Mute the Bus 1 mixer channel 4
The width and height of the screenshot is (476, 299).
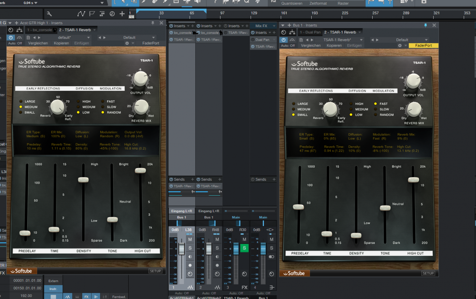271,239
